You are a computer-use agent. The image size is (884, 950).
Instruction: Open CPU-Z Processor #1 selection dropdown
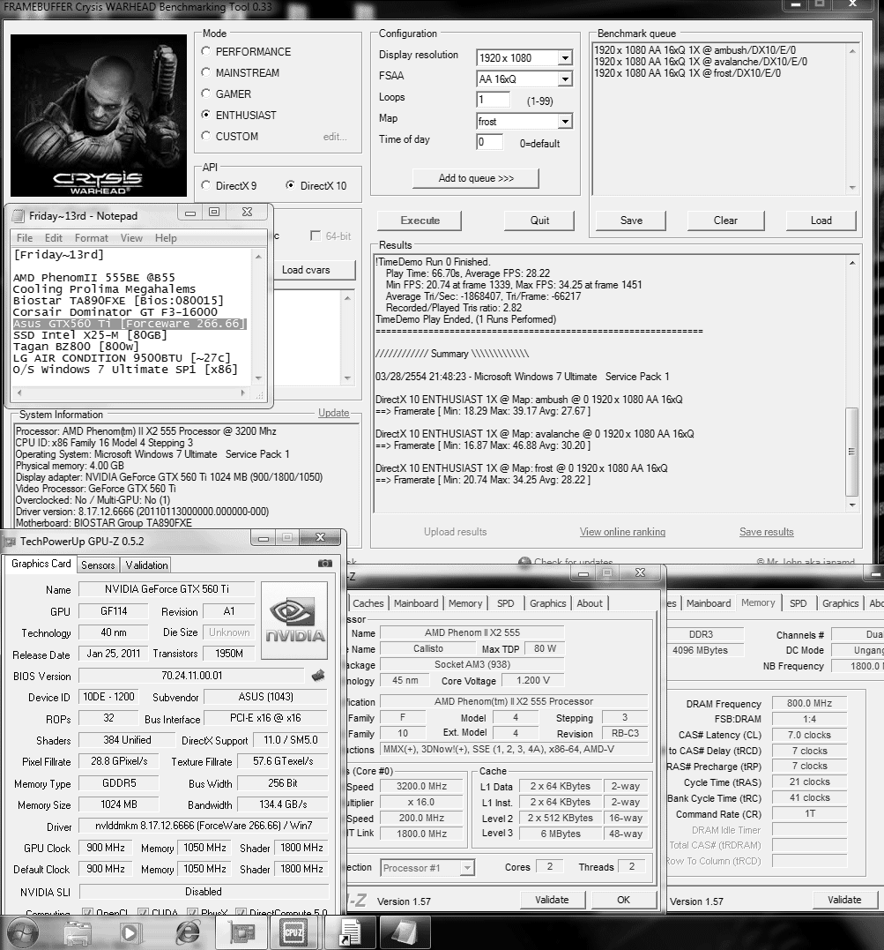467,868
